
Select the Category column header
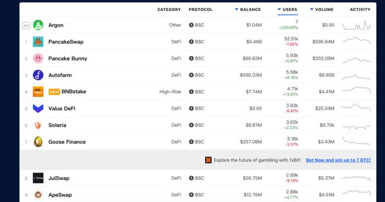169,9
